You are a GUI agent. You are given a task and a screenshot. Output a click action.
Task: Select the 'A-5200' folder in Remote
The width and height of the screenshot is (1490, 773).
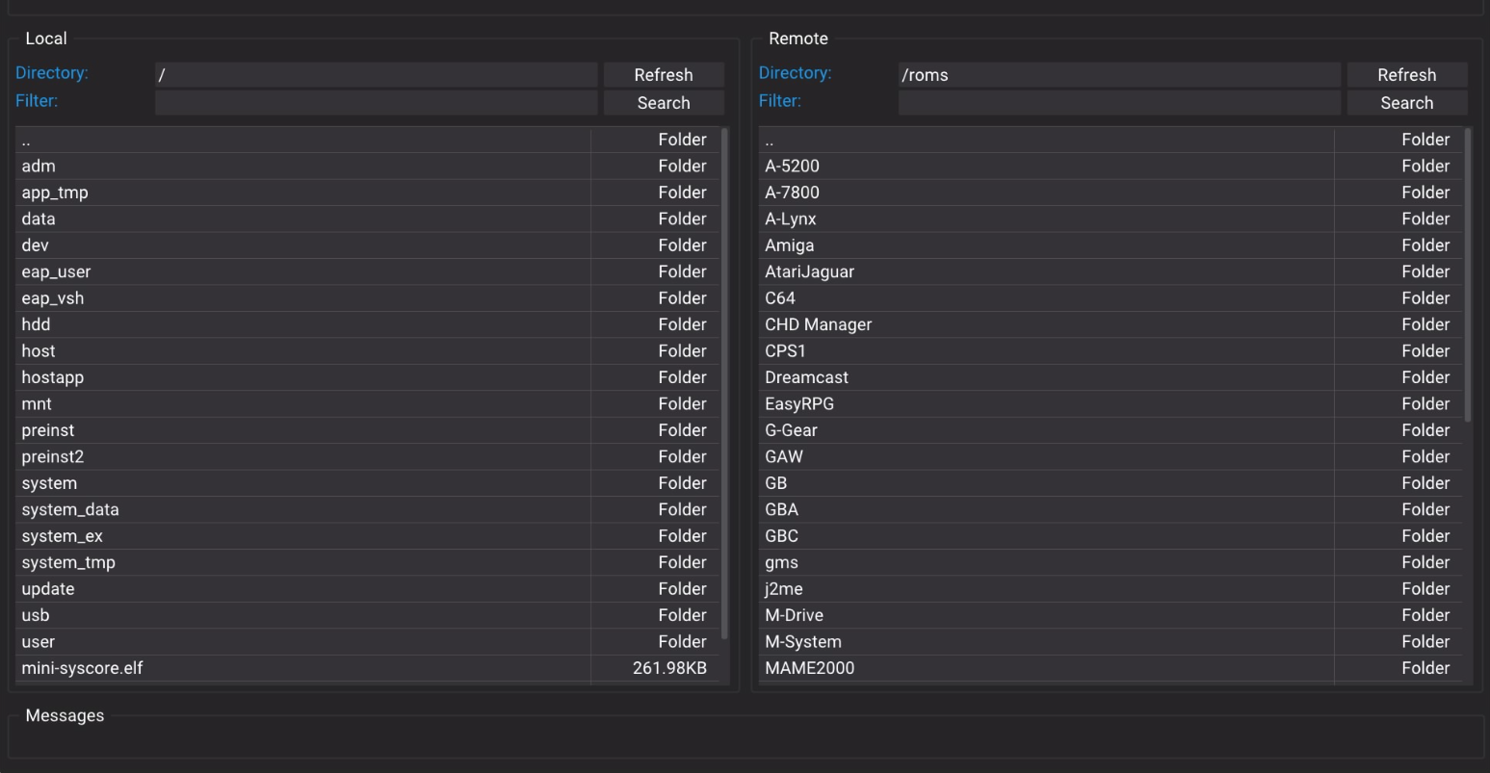pos(1111,167)
